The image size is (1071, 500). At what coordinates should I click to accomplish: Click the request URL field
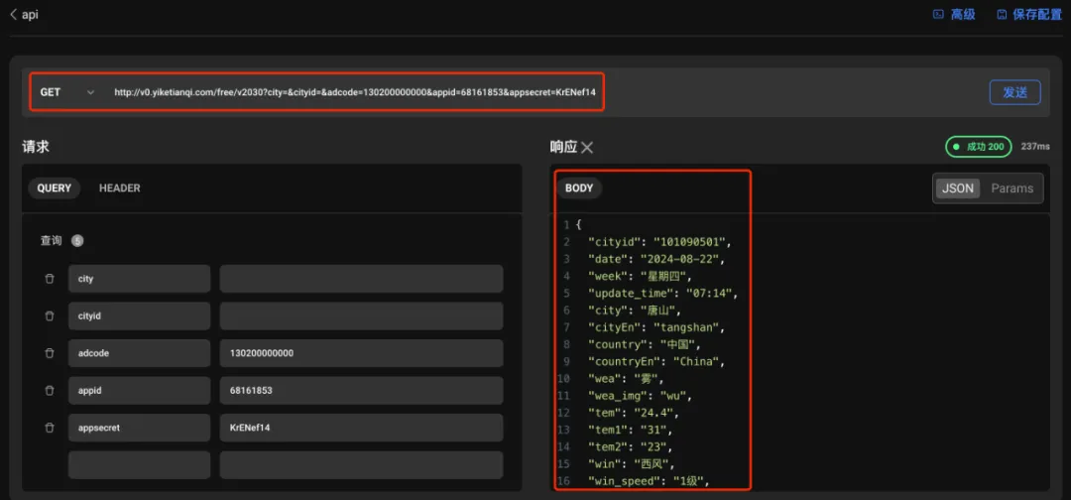click(x=356, y=92)
